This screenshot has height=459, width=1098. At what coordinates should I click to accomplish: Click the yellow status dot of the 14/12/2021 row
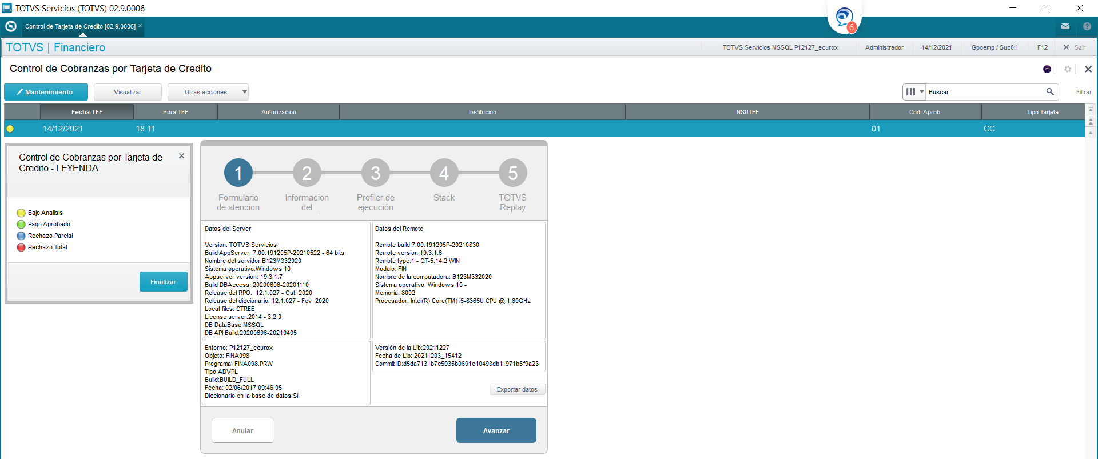coord(10,129)
